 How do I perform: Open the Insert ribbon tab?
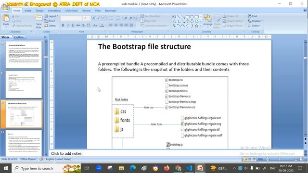[x=28, y=11]
